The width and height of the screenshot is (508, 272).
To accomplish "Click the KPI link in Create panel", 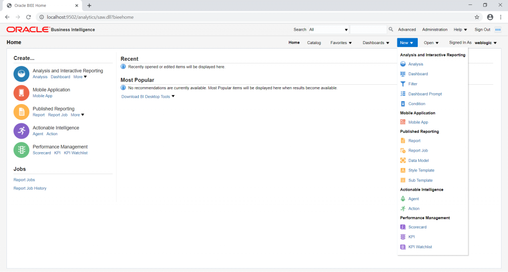I will [58, 153].
